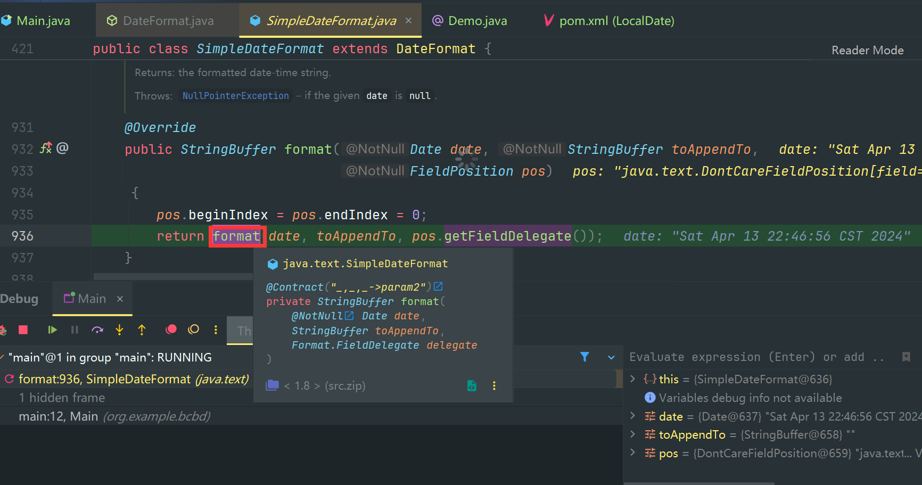
Task: Mute breakpoints in debug toolbar
Action: pos(194,330)
